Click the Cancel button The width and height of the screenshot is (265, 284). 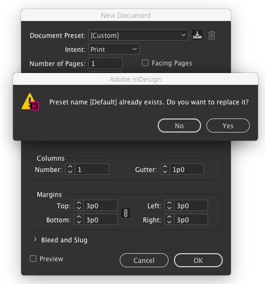click(144, 260)
